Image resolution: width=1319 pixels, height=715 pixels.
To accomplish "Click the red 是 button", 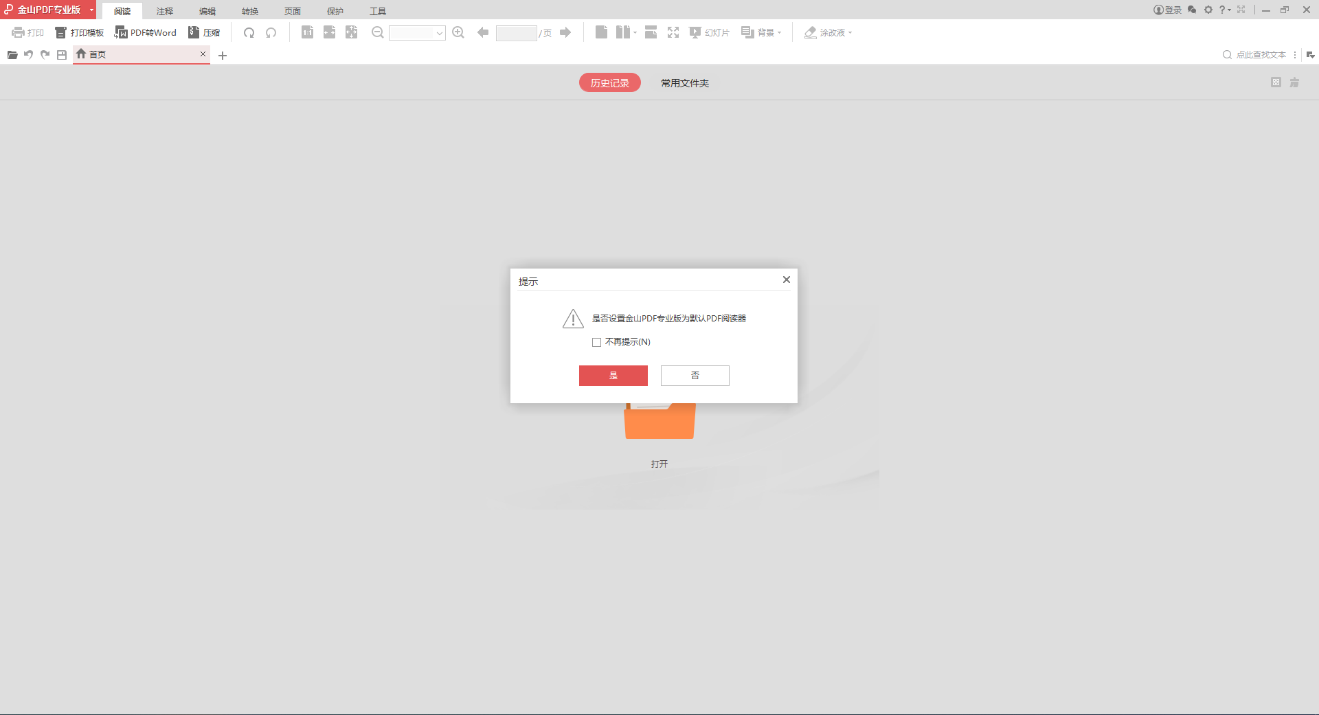I will pos(613,376).
